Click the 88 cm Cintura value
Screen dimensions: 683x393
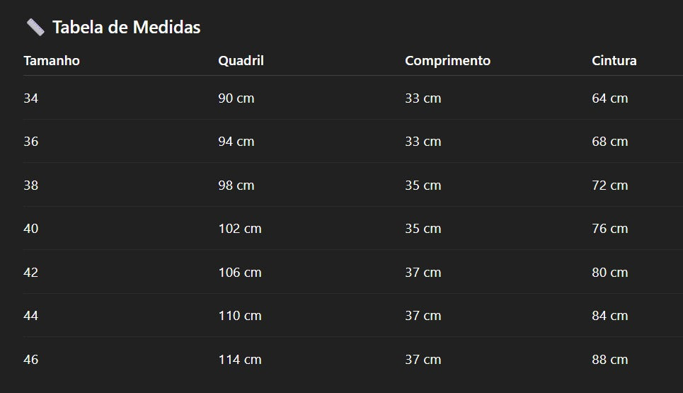tap(609, 360)
